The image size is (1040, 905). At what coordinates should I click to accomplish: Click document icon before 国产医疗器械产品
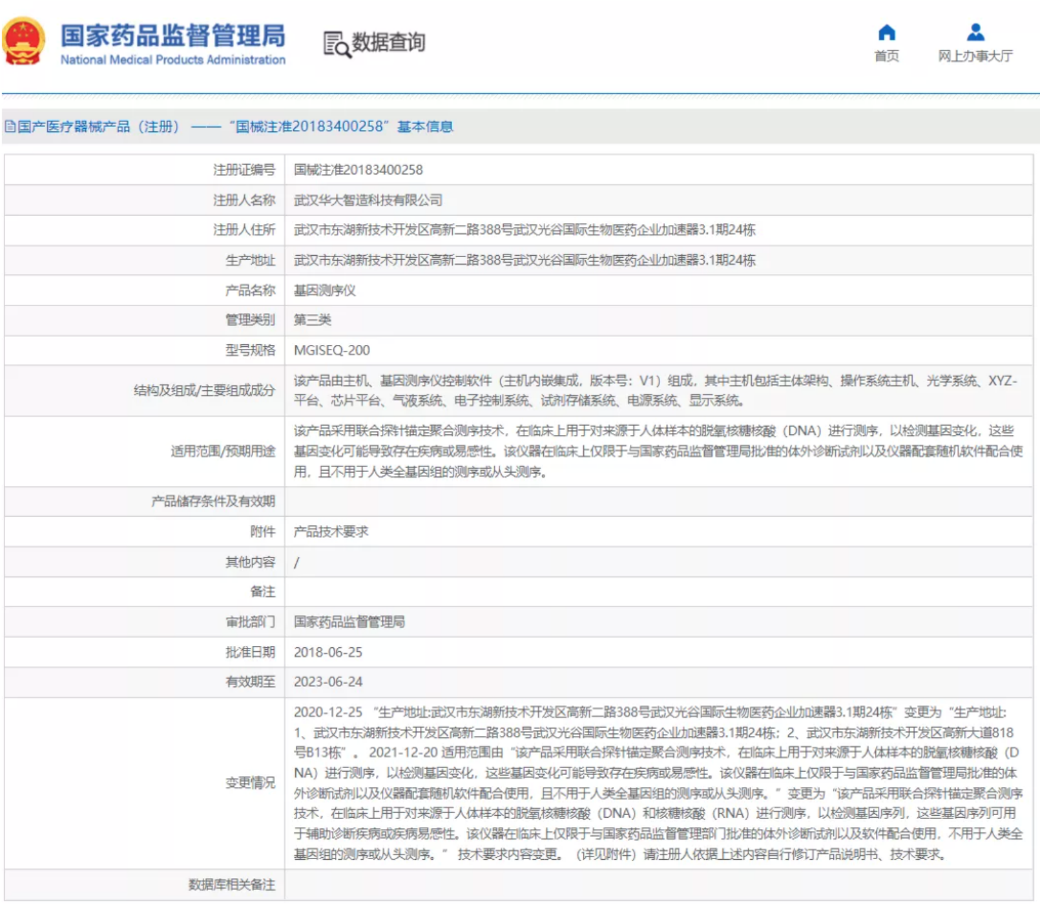pyautogui.click(x=10, y=126)
